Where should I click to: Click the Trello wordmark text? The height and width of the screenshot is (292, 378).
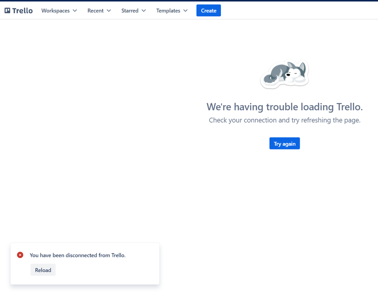(x=22, y=11)
